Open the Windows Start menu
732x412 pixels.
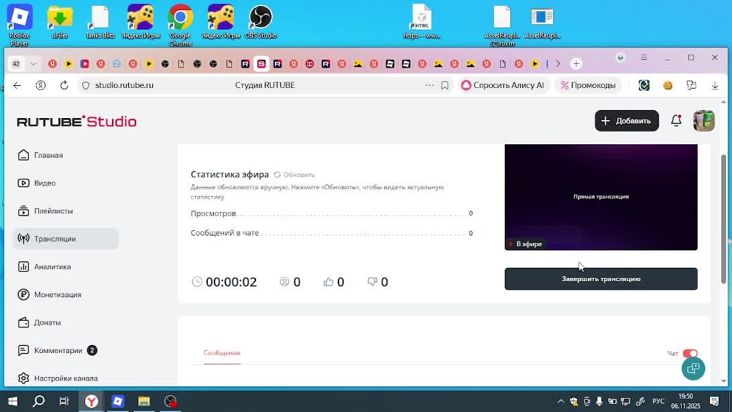click(x=13, y=401)
